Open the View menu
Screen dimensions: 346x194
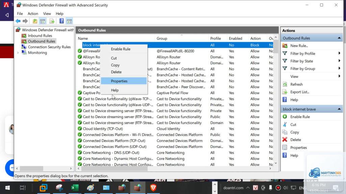47,13
